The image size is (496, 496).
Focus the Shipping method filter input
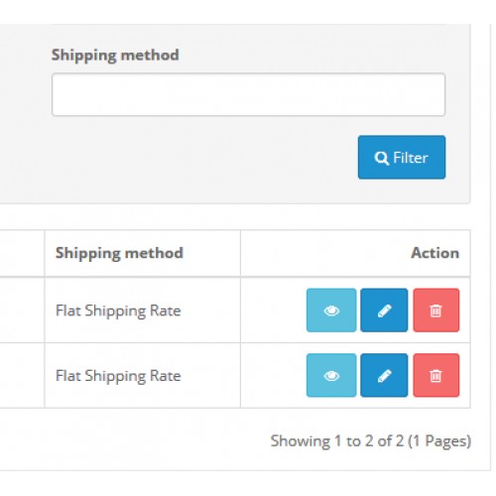pyautogui.click(x=248, y=94)
